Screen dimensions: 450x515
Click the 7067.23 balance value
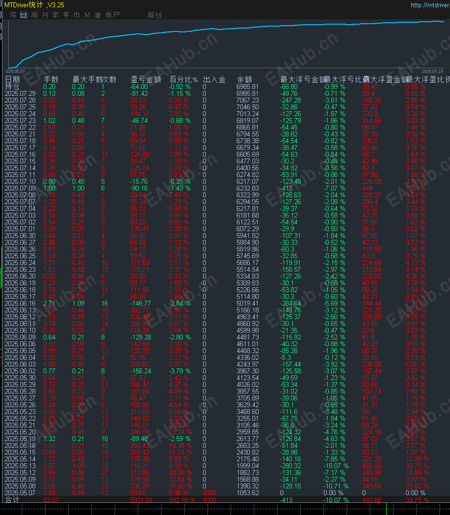point(248,100)
